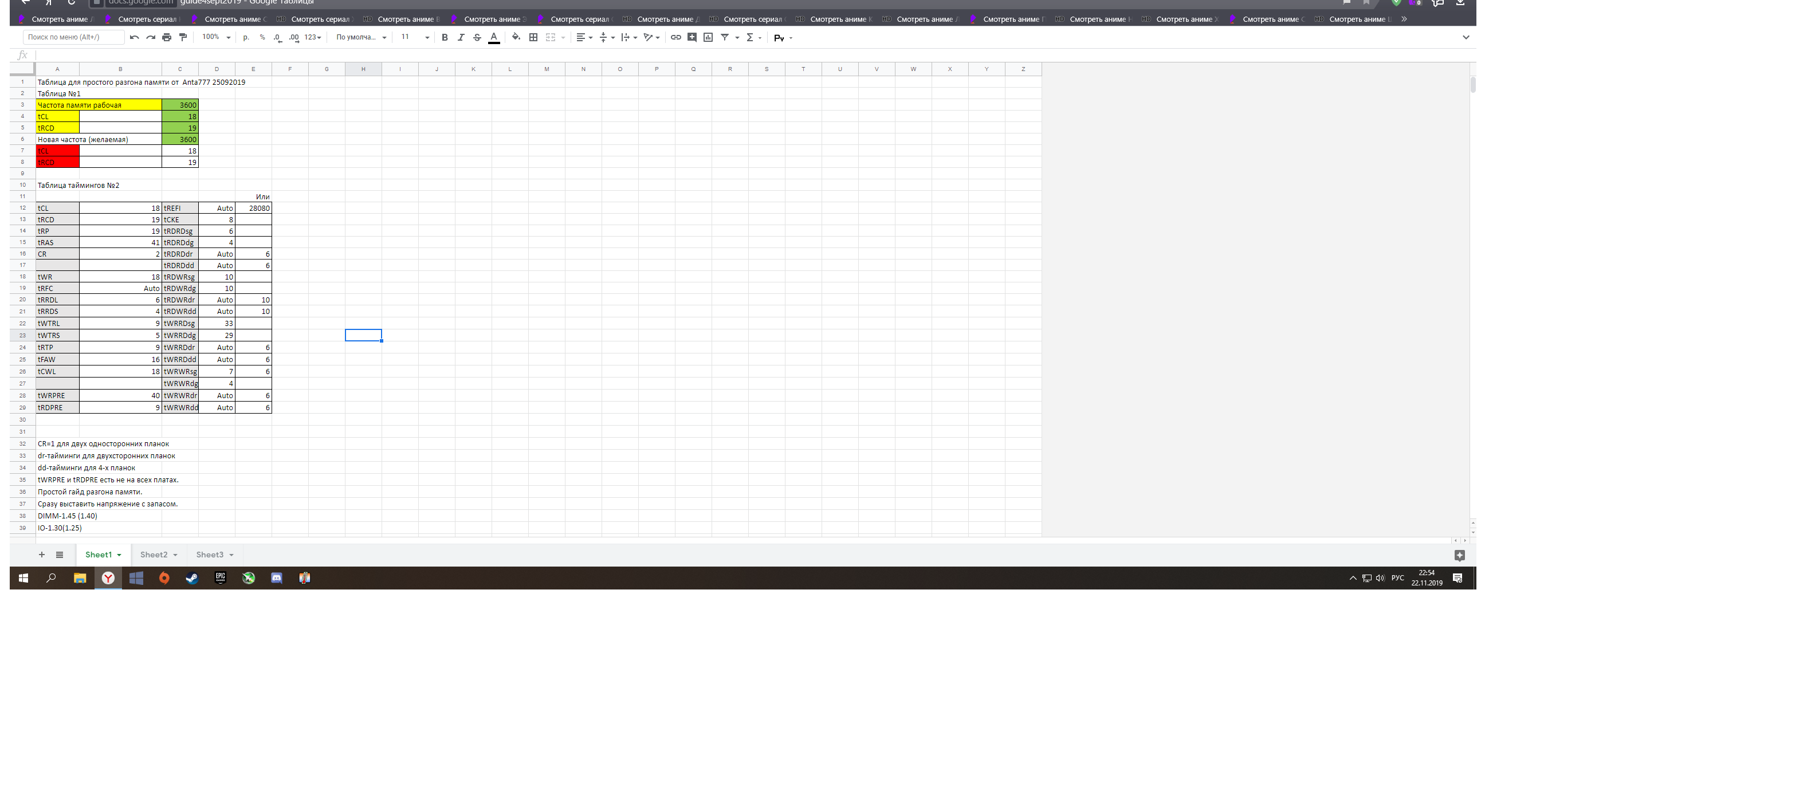Viewport: 1815px width, 794px height.
Task: Open the fill color bucket
Action: tap(516, 37)
